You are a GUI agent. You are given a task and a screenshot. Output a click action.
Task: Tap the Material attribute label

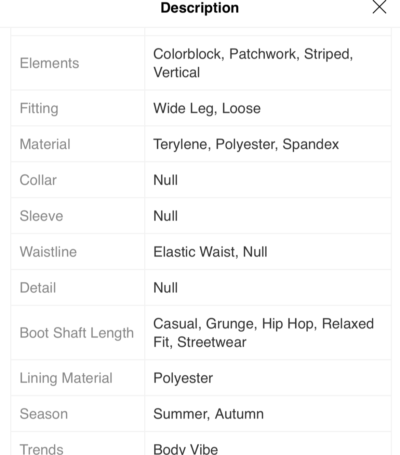coord(45,144)
